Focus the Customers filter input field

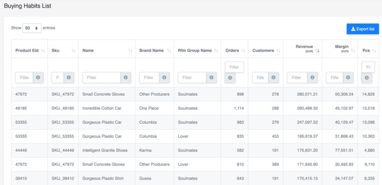tap(260, 78)
